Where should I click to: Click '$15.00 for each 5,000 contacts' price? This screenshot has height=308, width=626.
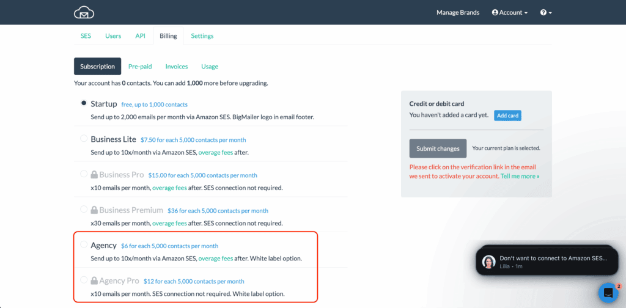tap(203, 175)
